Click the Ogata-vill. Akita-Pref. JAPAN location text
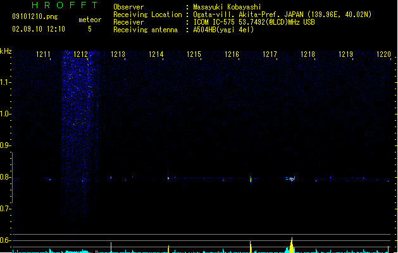 pos(282,15)
